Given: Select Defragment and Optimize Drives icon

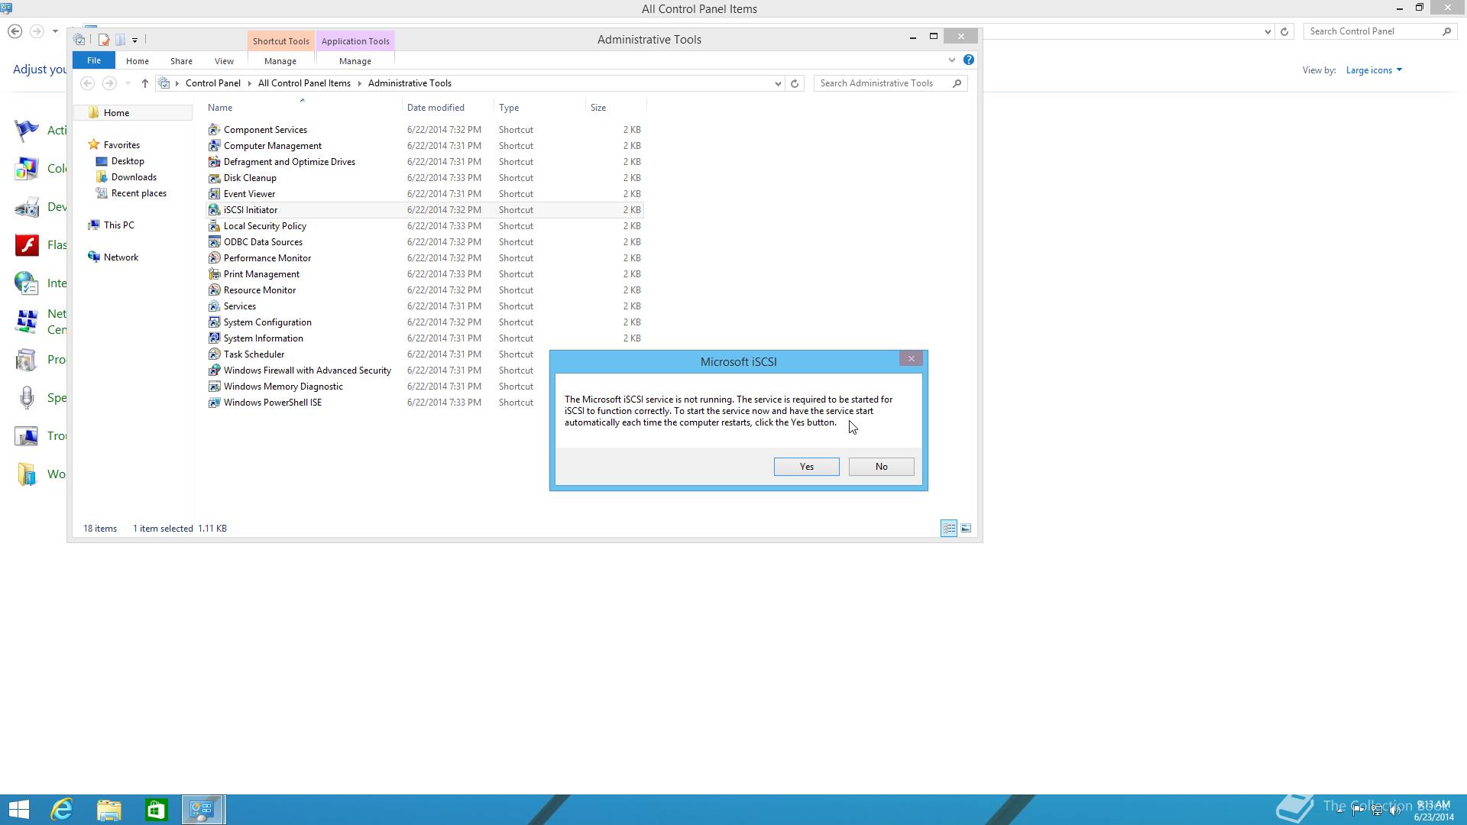Looking at the screenshot, I should (214, 162).
